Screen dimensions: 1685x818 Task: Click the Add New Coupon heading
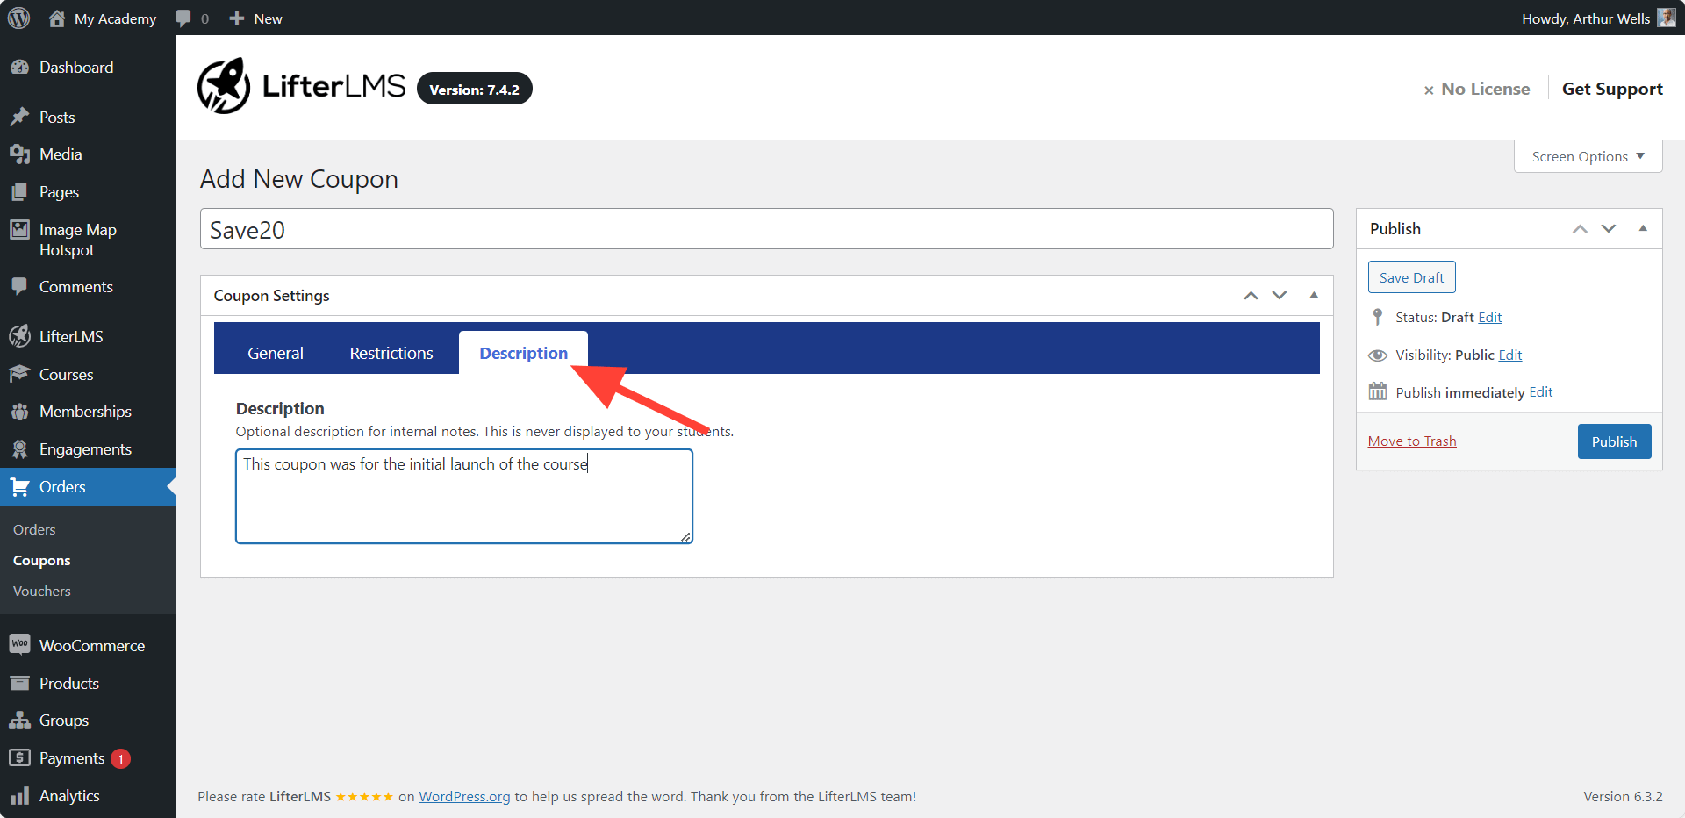click(299, 179)
